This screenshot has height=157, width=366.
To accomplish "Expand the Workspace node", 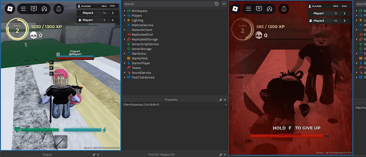I will click(125, 11).
